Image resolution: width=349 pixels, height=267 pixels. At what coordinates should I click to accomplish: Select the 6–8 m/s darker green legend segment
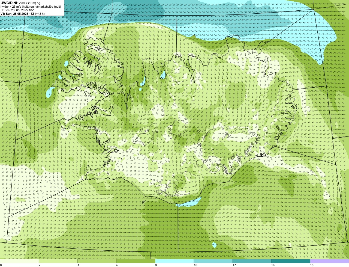click(136, 261)
